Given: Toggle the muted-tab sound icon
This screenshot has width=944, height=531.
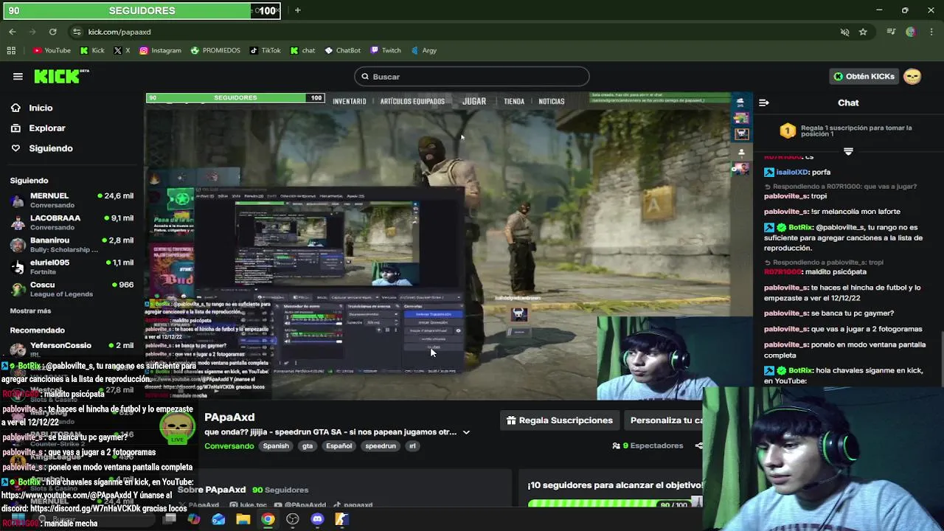Looking at the screenshot, I should (x=845, y=32).
